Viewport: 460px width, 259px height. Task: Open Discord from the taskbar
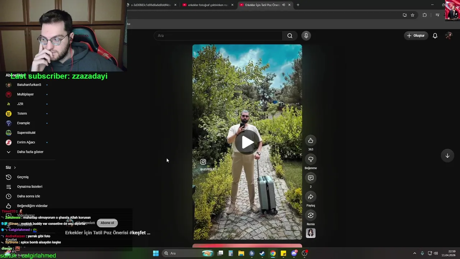pos(294,253)
